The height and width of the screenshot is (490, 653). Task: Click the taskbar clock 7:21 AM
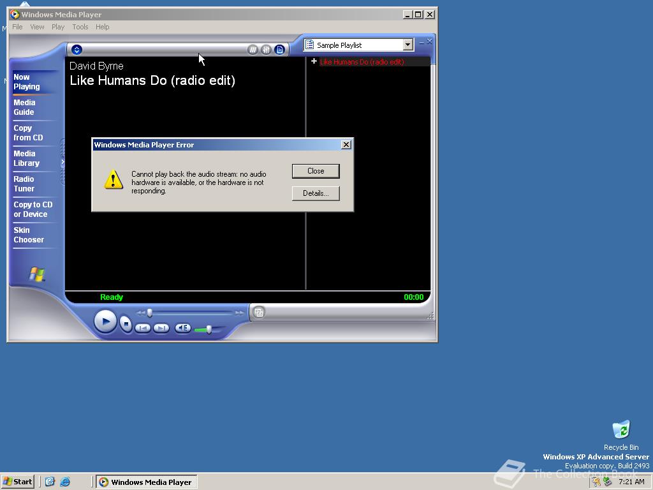point(631,482)
